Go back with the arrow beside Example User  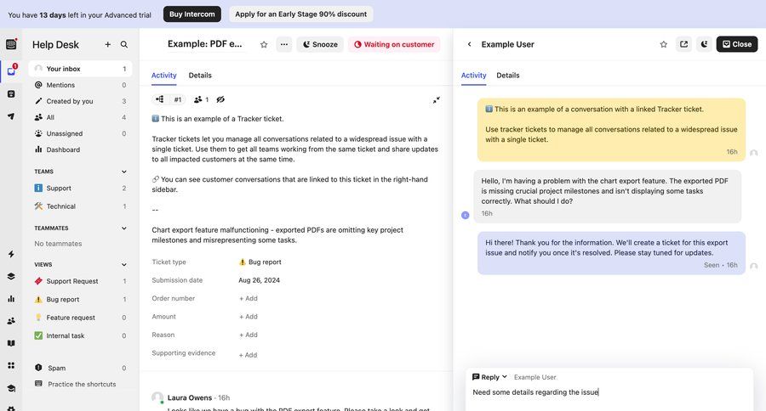click(x=470, y=44)
